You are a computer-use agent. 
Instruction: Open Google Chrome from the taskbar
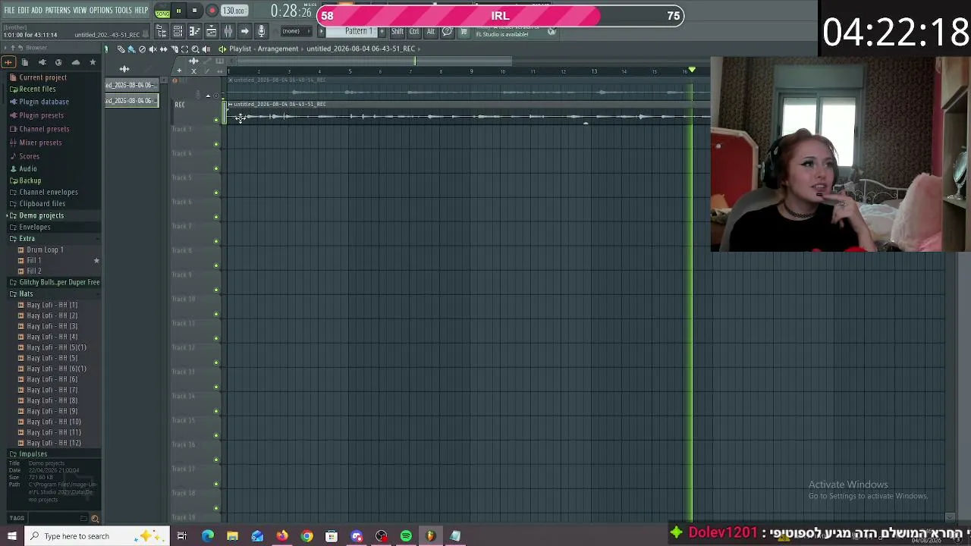pyautogui.click(x=306, y=536)
